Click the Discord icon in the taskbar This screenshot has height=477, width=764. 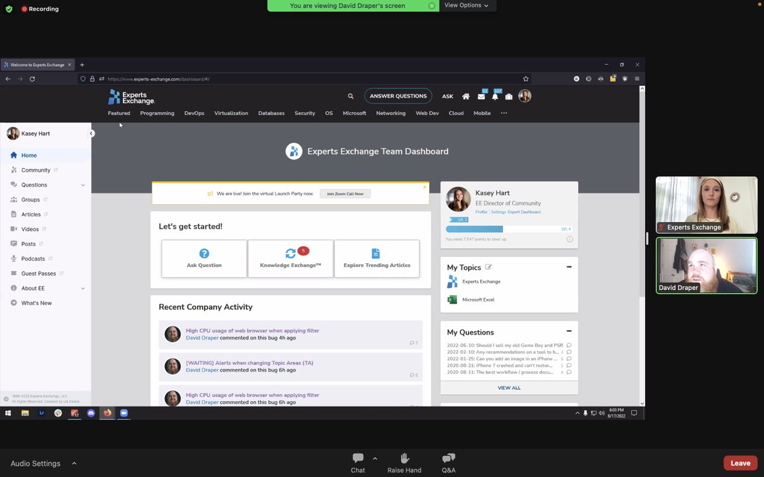[x=91, y=413]
